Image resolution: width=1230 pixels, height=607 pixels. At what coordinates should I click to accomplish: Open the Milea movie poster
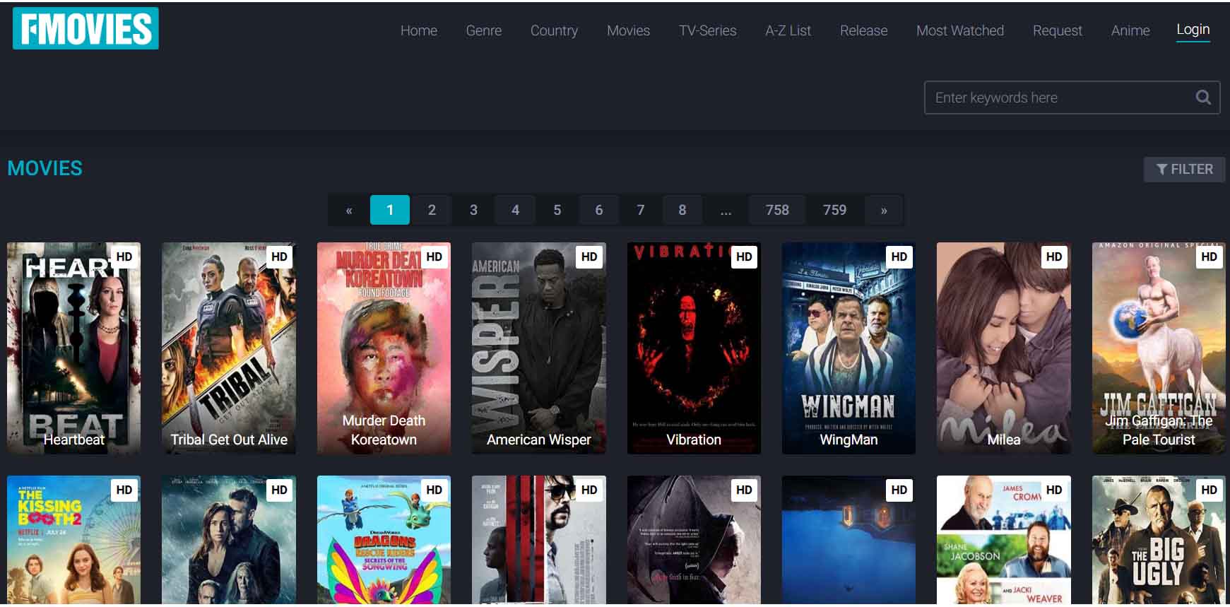click(1003, 348)
